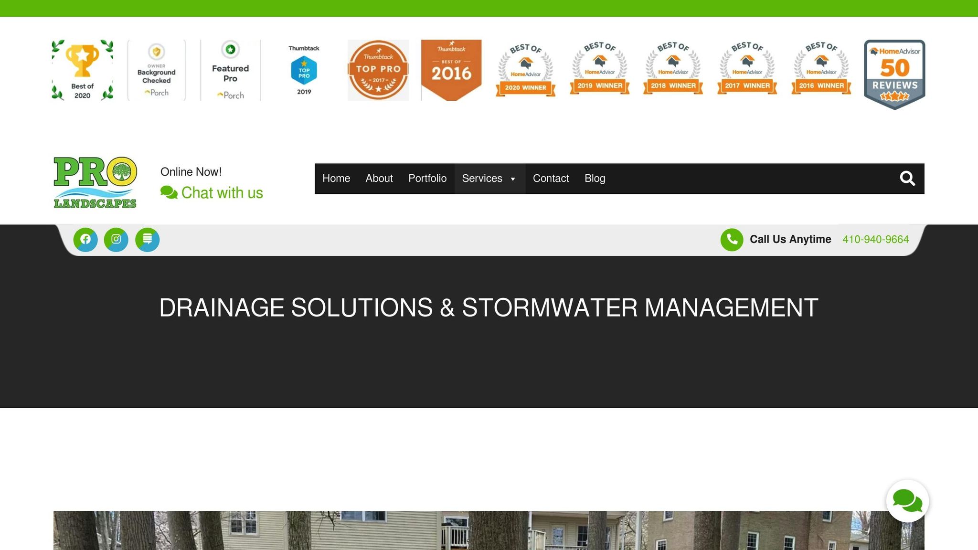Click the HomeAdvisor 2016 Winner badge
The height and width of the screenshot is (550, 978).
pyautogui.click(x=821, y=69)
